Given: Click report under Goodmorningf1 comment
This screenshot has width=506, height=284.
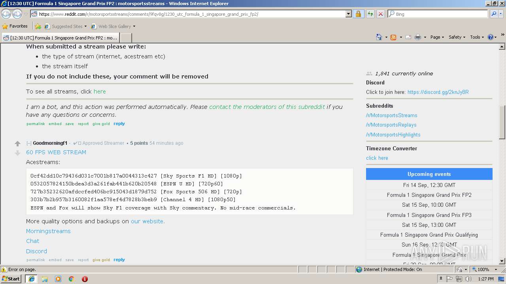Looking at the screenshot, I should 83,260.
